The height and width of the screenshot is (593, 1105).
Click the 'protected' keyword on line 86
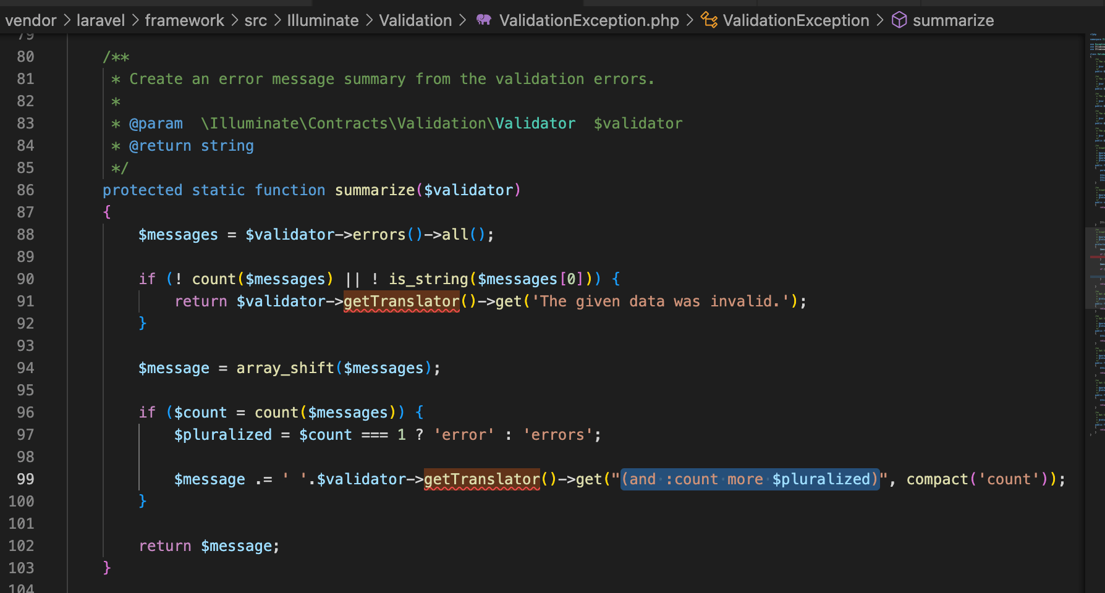143,190
